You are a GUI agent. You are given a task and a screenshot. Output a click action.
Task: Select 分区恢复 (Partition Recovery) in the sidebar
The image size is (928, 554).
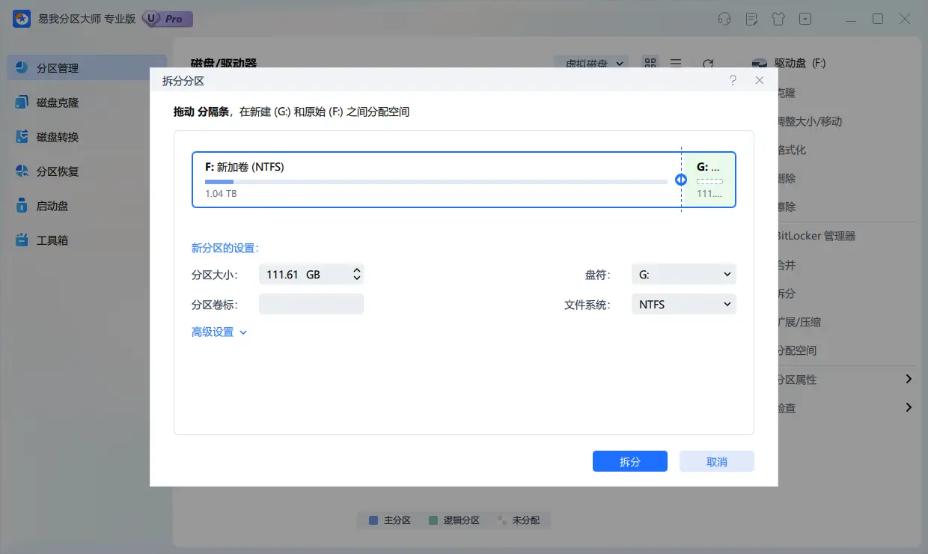coord(58,171)
